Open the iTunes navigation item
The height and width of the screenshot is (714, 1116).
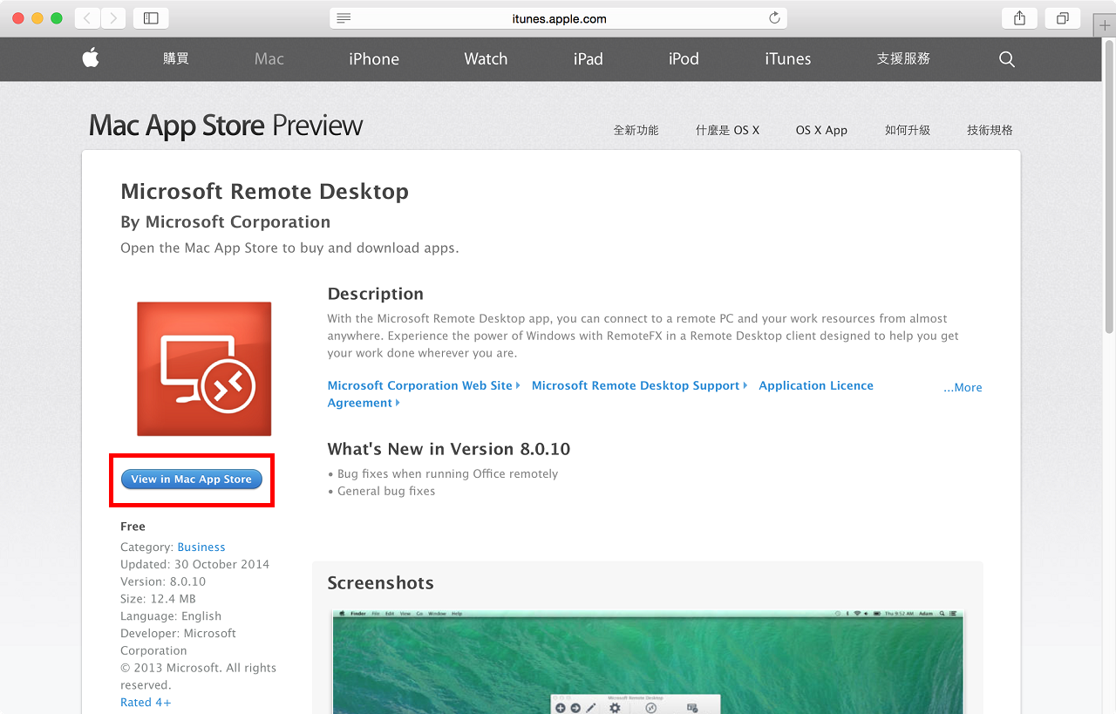pos(788,58)
